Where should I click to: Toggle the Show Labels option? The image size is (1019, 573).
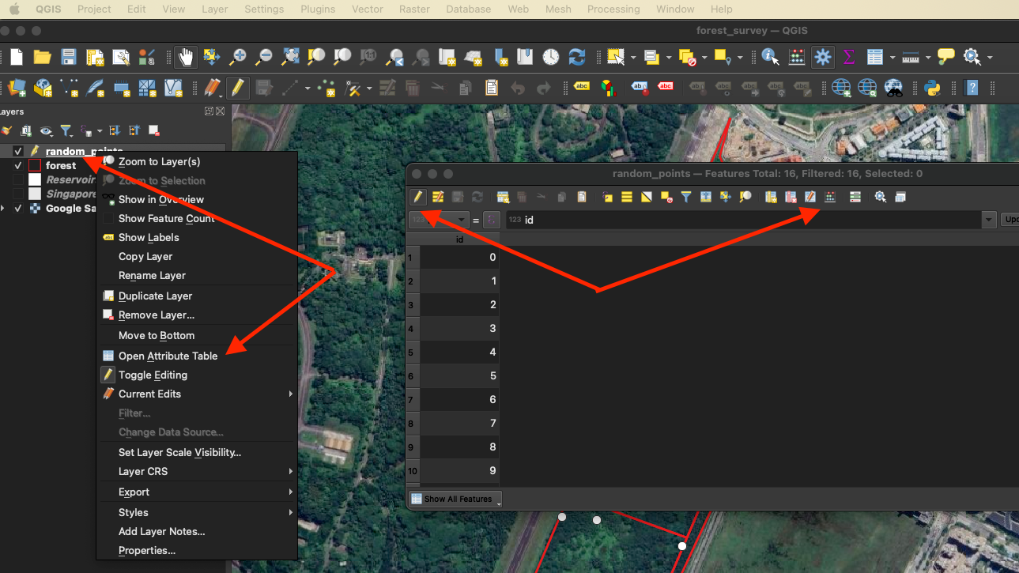click(x=149, y=237)
